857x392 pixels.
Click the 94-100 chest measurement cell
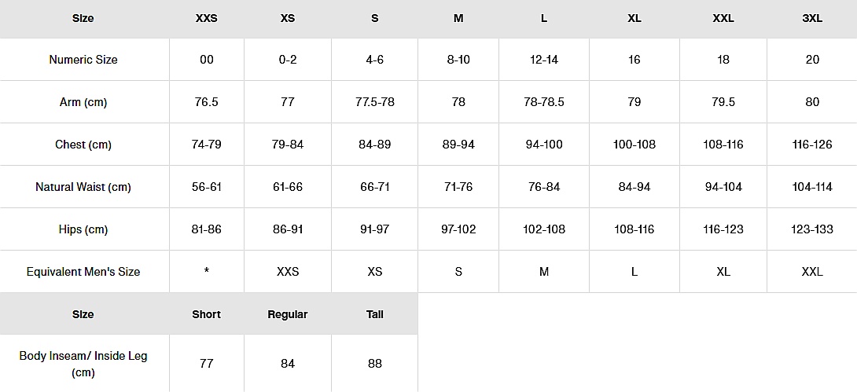tap(544, 145)
